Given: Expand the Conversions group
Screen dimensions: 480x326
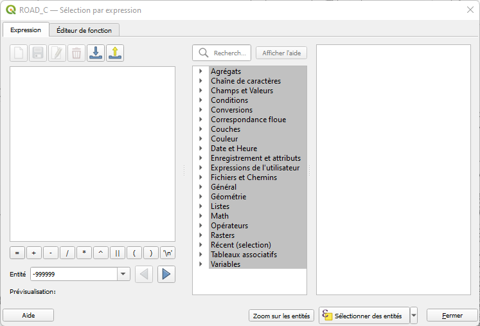Looking at the screenshot, I should (x=200, y=110).
